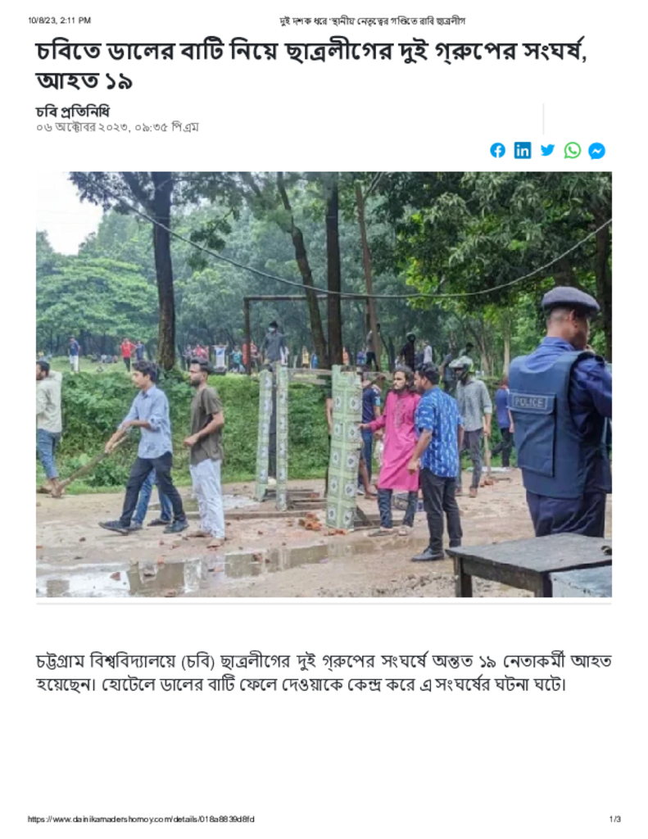Share the article on LinkedIn
The image size is (648, 839).
523,151
